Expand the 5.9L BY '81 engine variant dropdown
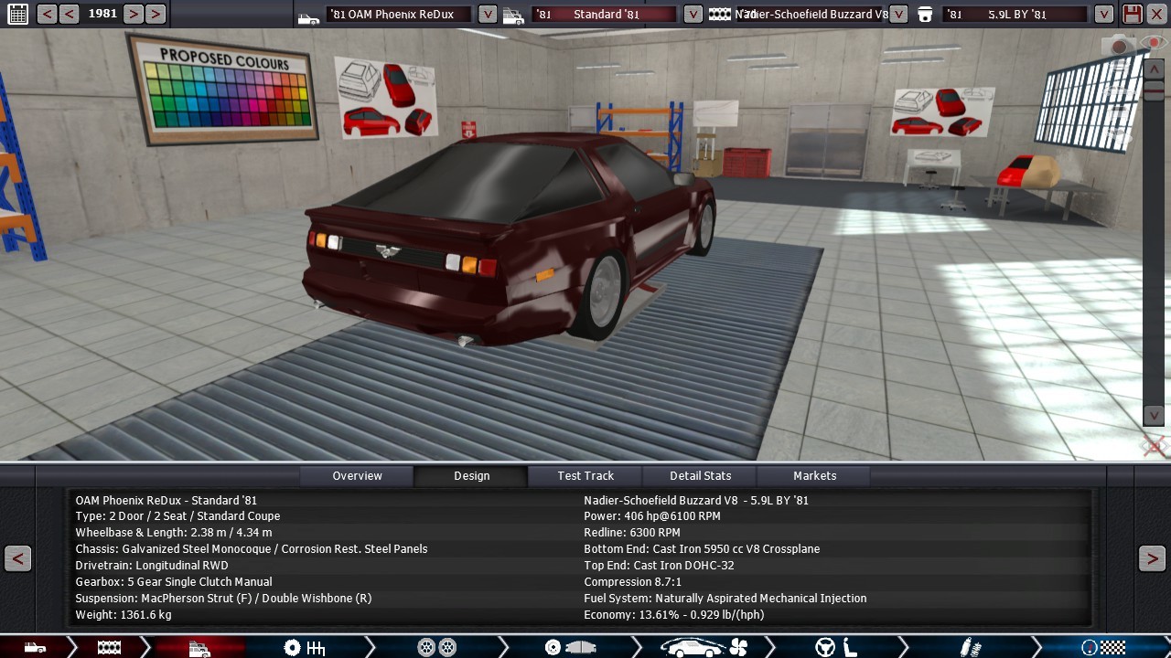 point(1104,14)
